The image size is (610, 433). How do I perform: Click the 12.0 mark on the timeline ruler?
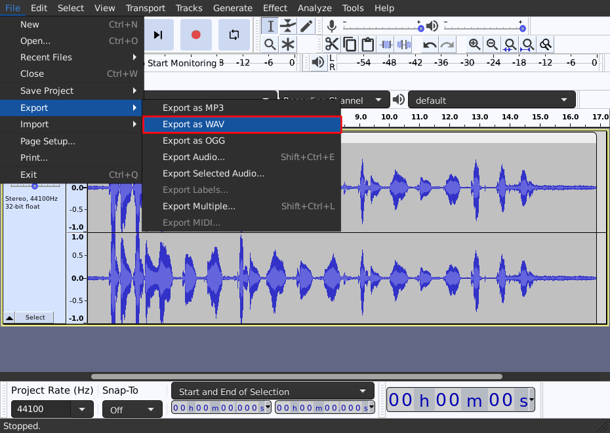point(450,117)
